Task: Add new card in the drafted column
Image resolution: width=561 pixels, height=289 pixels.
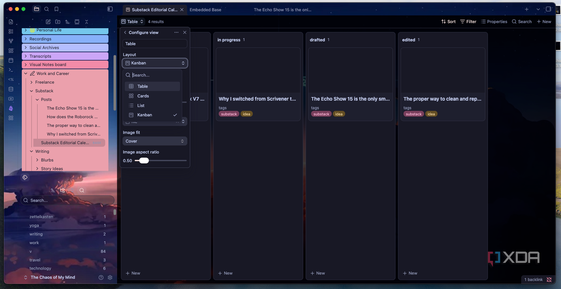Action: [318, 273]
